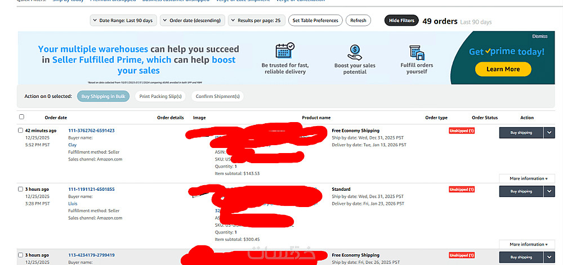Open order 113-4234179-2799419
The image size is (563, 265).
pyautogui.click(x=92, y=255)
